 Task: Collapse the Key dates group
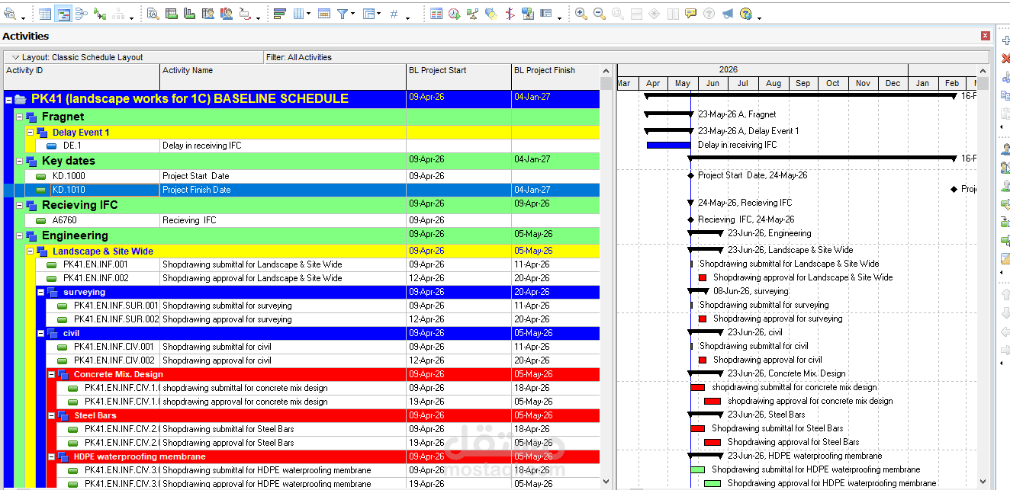tap(20, 161)
